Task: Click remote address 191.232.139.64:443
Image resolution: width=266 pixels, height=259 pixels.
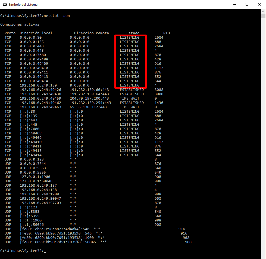Action: tap(89, 94)
